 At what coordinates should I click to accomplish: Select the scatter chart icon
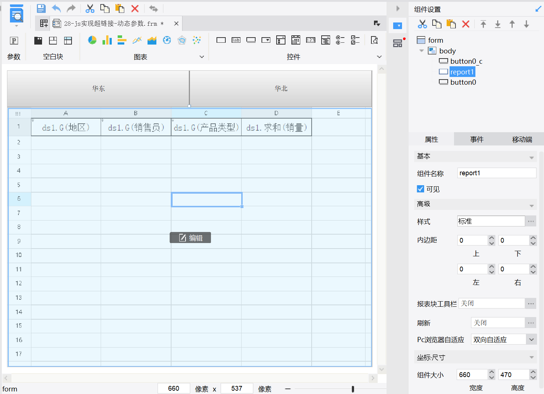tap(197, 40)
